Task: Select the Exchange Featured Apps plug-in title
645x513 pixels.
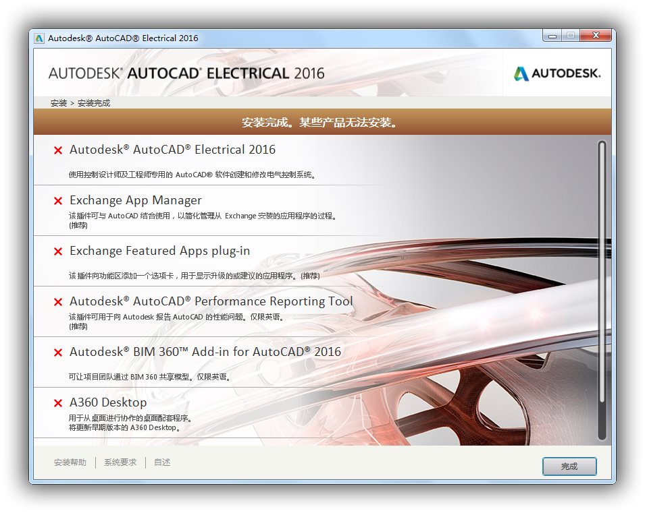Action: click(159, 251)
